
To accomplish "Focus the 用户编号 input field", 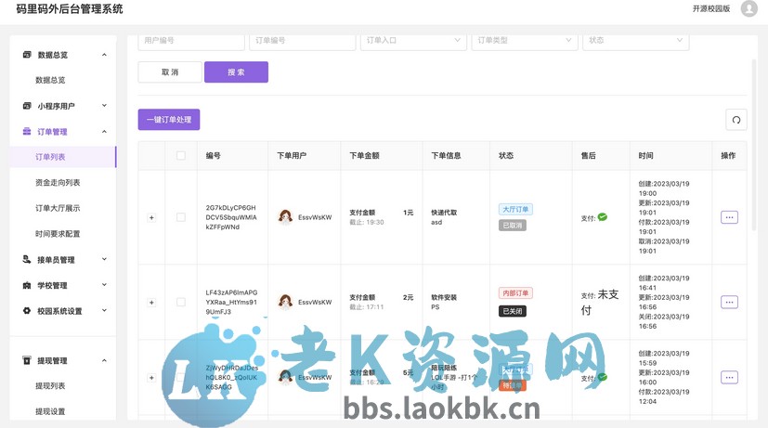I will pyautogui.click(x=191, y=41).
